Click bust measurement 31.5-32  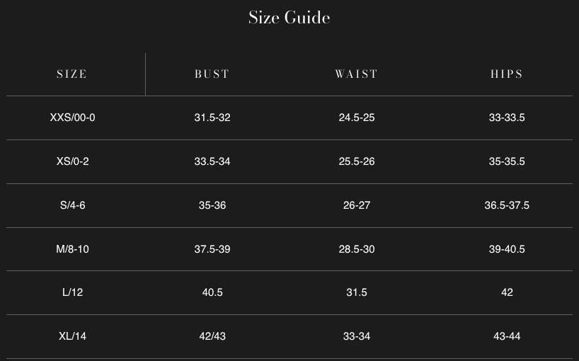[212, 118]
